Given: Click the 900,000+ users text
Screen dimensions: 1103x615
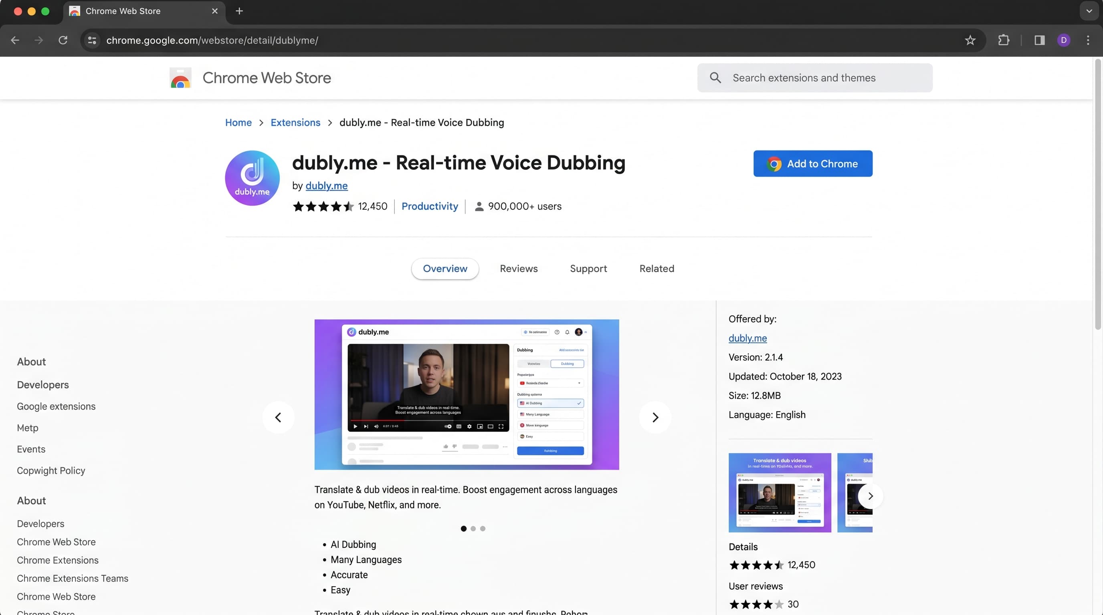Looking at the screenshot, I should [x=525, y=207].
